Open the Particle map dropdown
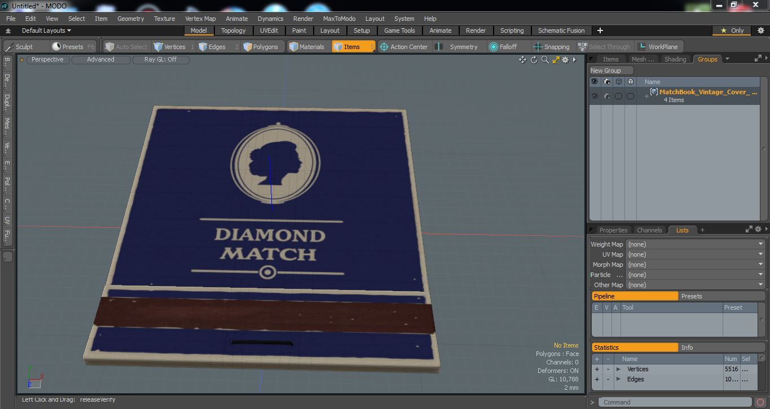770x409 pixels. pos(694,275)
